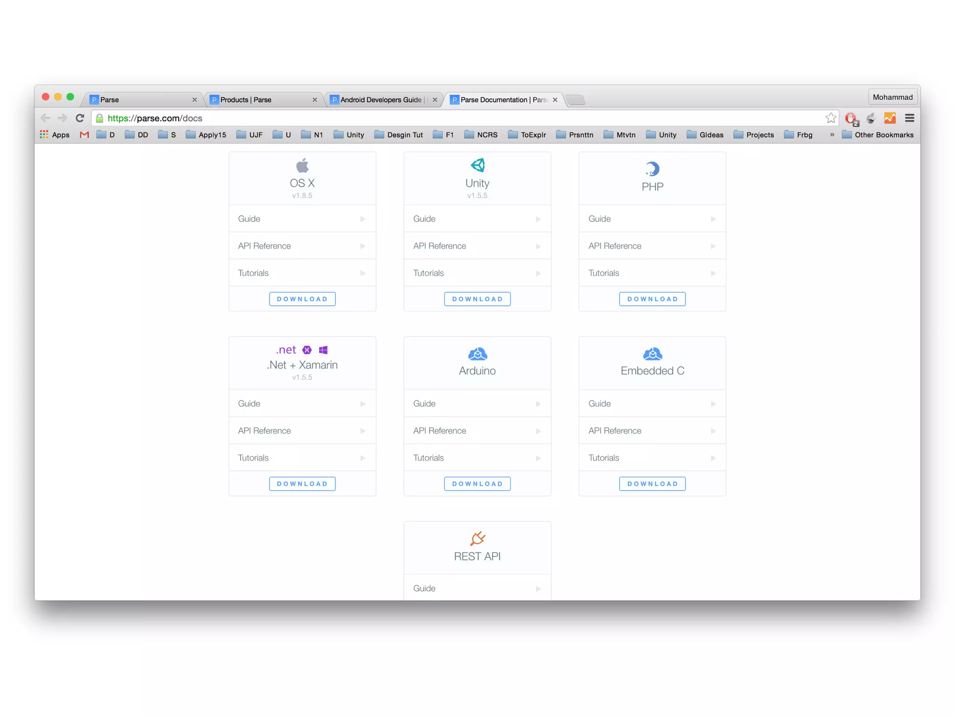Expand PHP API Reference arrow

[713, 246]
